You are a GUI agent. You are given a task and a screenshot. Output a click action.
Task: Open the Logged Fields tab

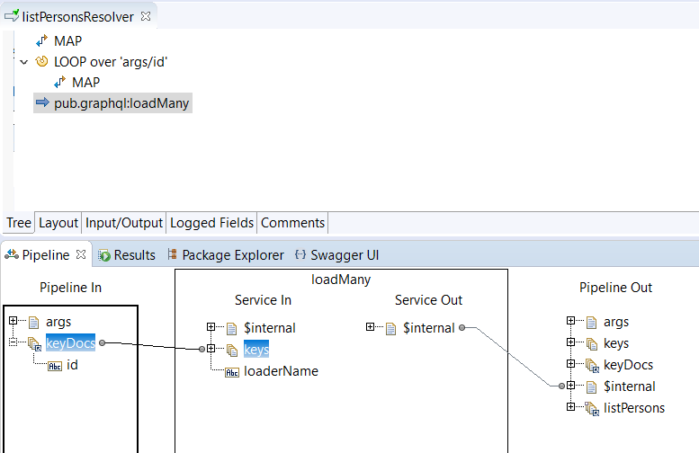click(212, 222)
